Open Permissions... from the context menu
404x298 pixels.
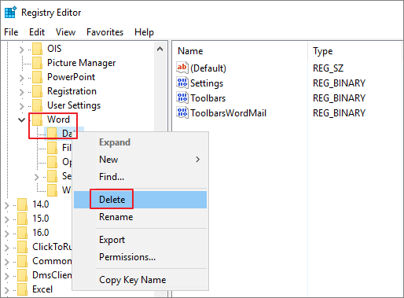(x=140, y=257)
